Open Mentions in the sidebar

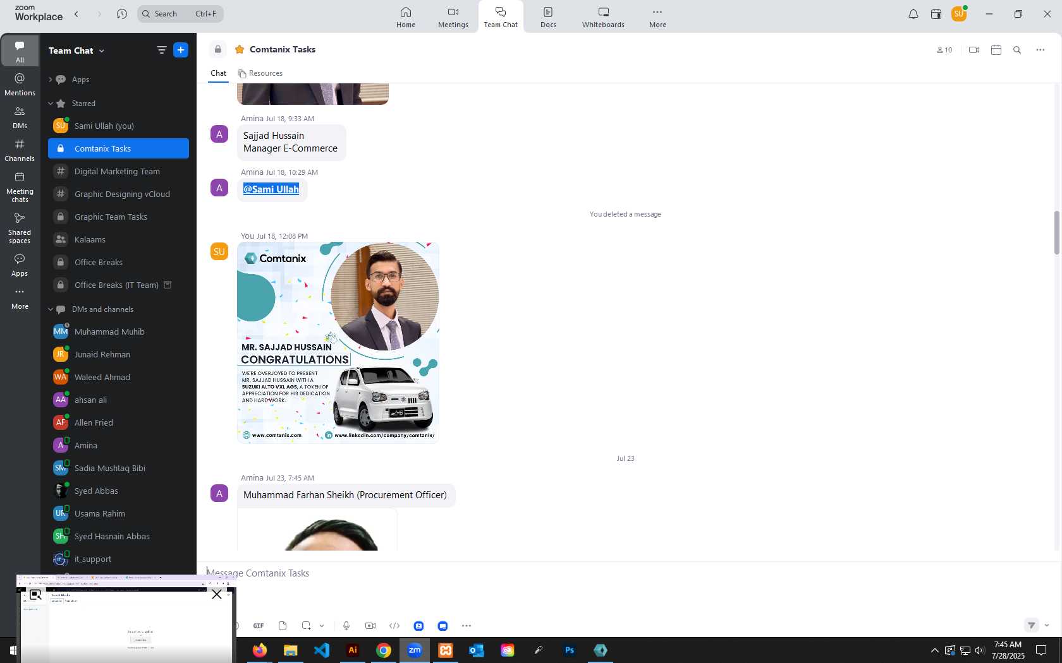pos(20,85)
